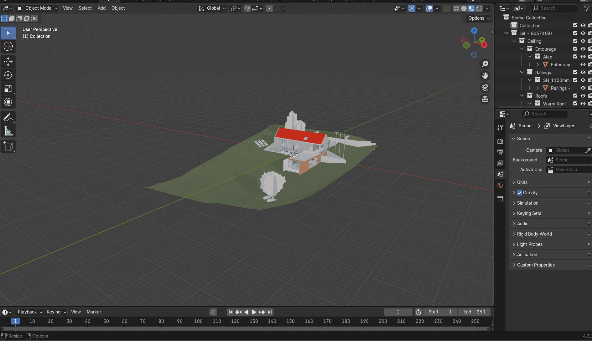Open the Object Mode dropdown
This screenshot has width=592, height=341.
(37, 8)
